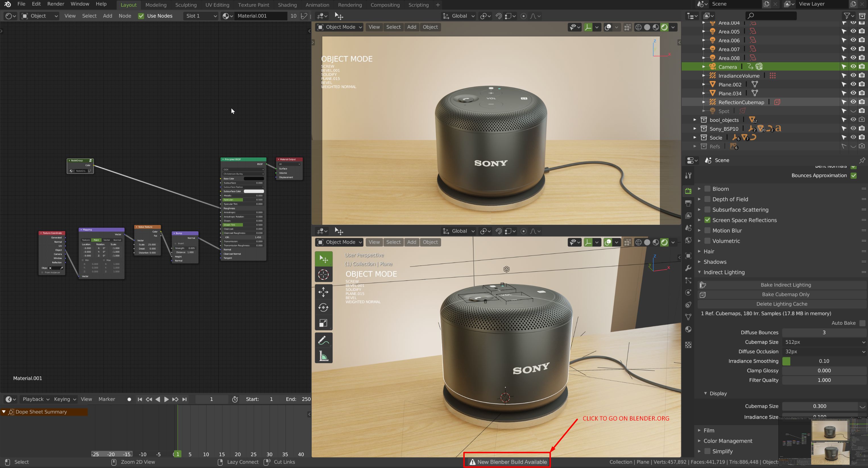
Task: Toggle X-ray in top viewport header
Action: [627, 27]
